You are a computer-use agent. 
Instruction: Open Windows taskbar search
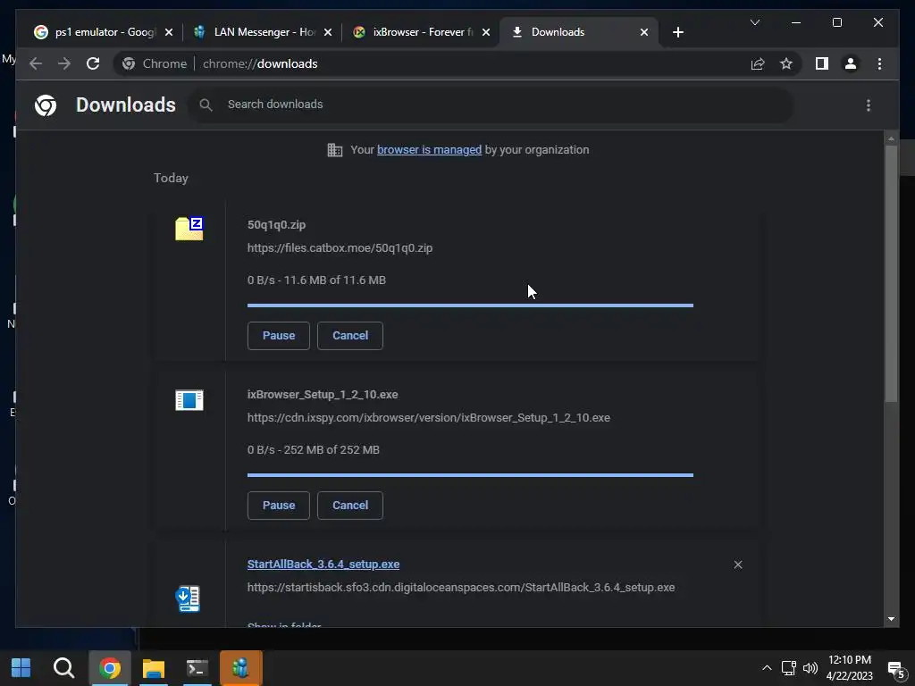pos(63,668)
